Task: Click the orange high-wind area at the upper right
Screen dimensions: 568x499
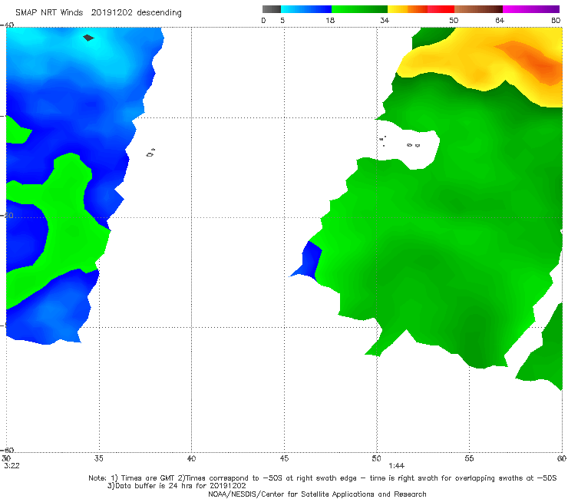Action: pos(536,61)
